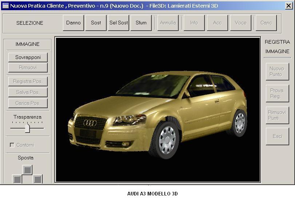The width and height of the screenshot is (295, 202).
Task: Click the Danno button
Action: coord(73,23)
